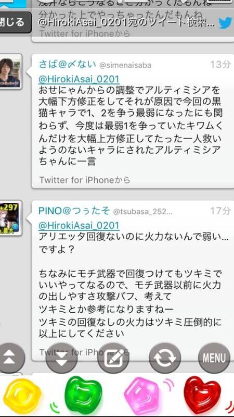Select the tweet about アルティミシア adjustment
Image resolution: width=234 pixels, height=417 pixels.
[133, 121]
